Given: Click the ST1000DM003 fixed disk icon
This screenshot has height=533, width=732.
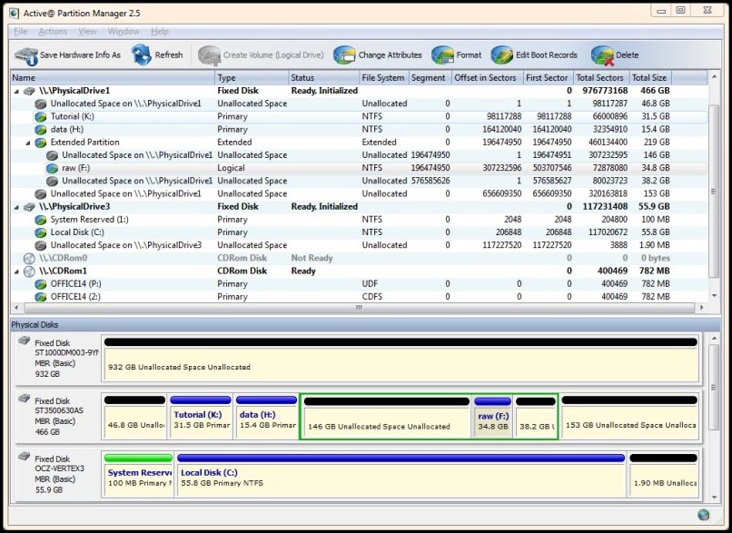Looking at the screenshot, I should (x=25, y=341).
